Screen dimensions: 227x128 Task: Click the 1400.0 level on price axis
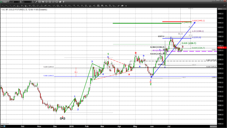222,32
